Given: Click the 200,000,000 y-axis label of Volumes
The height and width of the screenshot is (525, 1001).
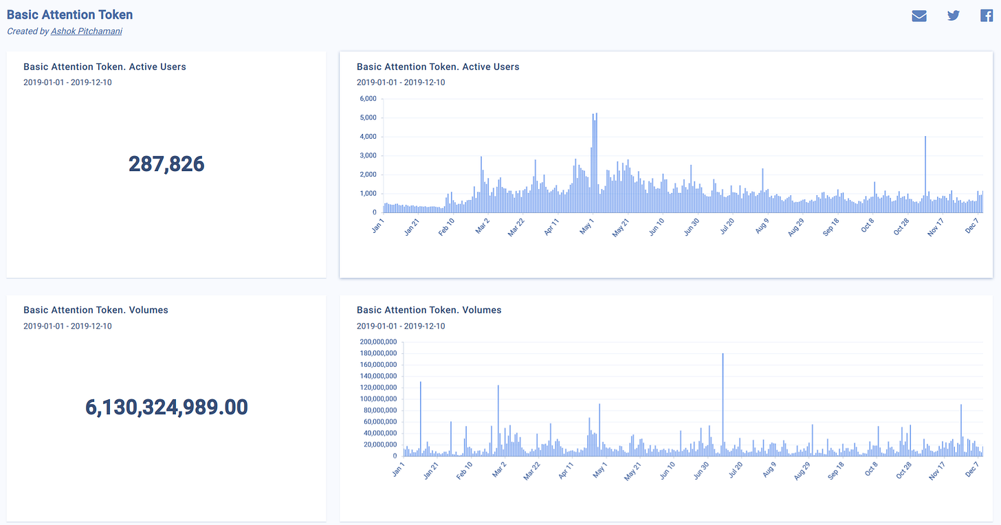Looking at the screenshot, I should tap(378, 342).
